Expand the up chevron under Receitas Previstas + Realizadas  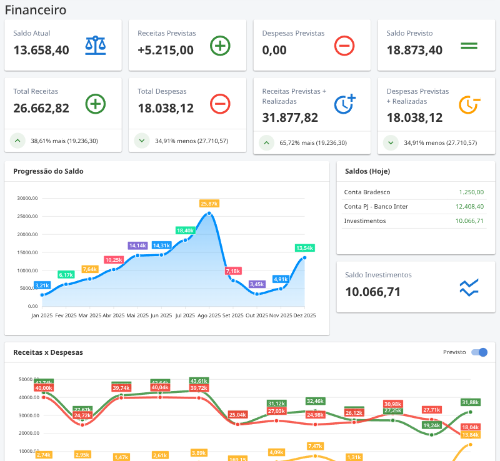266,143
